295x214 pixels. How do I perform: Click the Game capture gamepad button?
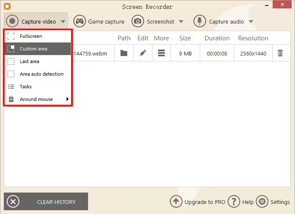point(79,21)
